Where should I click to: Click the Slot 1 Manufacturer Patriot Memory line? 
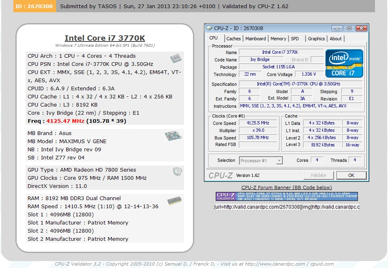coord(78,223)
